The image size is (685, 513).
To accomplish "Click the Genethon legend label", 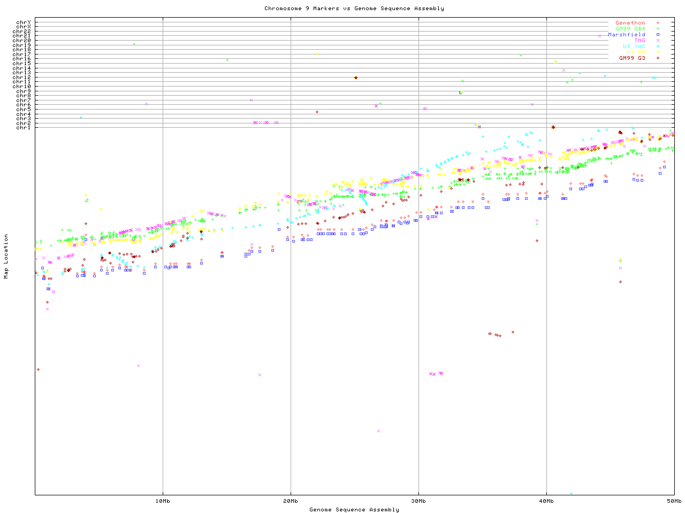I will tap(630, 23).
